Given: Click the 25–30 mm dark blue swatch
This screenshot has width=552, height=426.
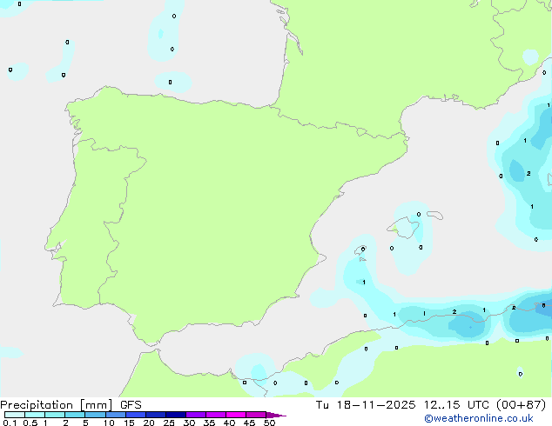Looking at the screenshot, I should coord(176,415).
